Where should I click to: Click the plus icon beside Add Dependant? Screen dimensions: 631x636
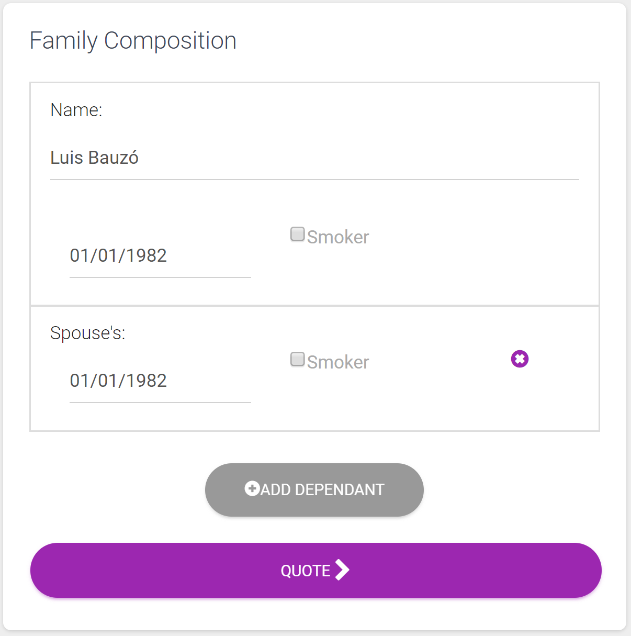[x=252, y=488]
